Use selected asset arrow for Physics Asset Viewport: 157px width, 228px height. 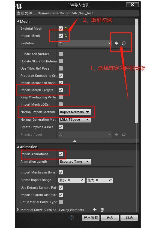point(116,134)
